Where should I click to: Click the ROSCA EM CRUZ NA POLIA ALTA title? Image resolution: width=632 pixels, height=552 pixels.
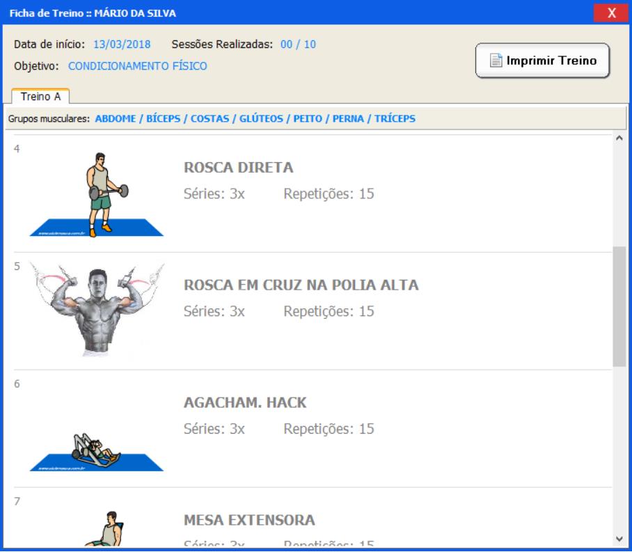click(x=301, y=285)
